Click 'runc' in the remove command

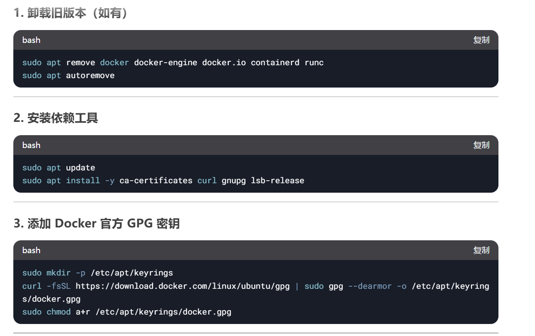click(314, 63)
